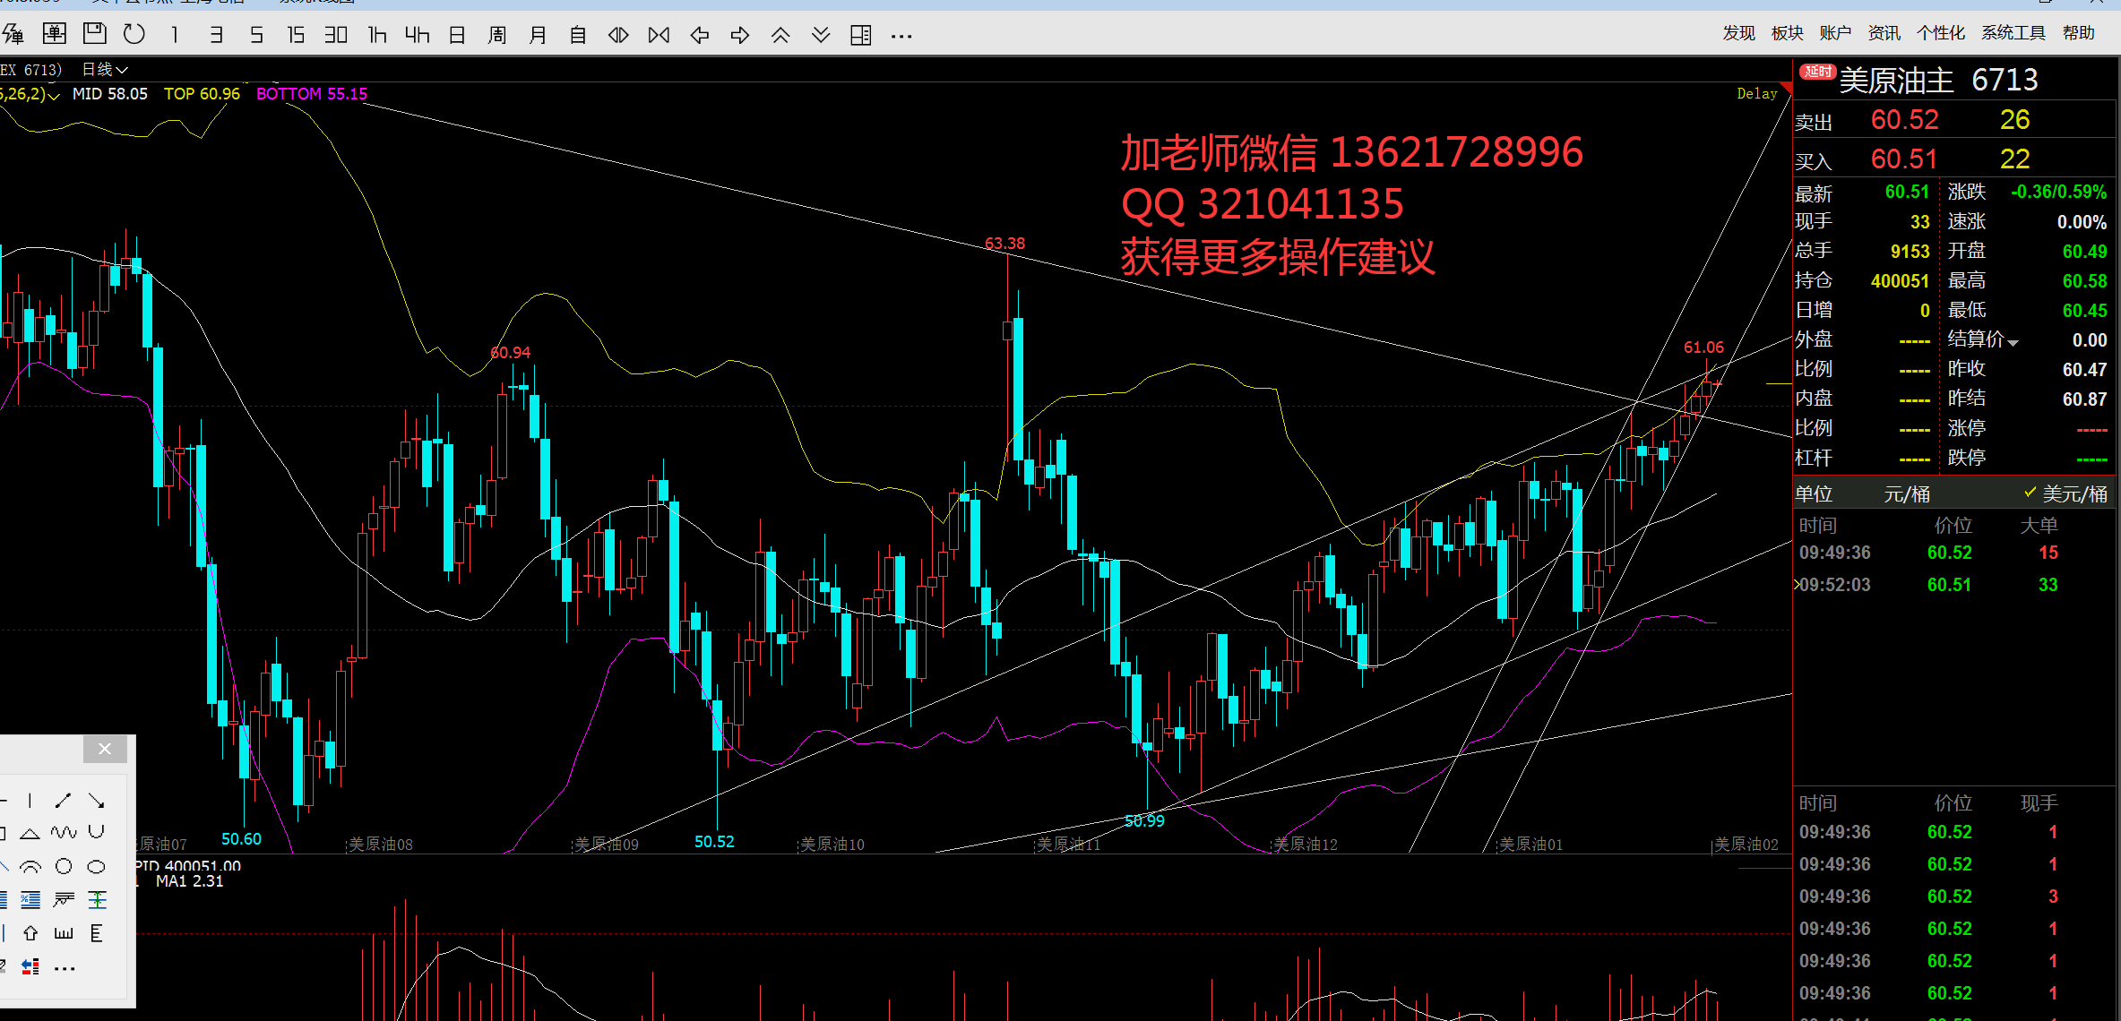Choose the circle drawing tool
Viewport: 2121px width, 1021px height.
[x=63, y=866]
